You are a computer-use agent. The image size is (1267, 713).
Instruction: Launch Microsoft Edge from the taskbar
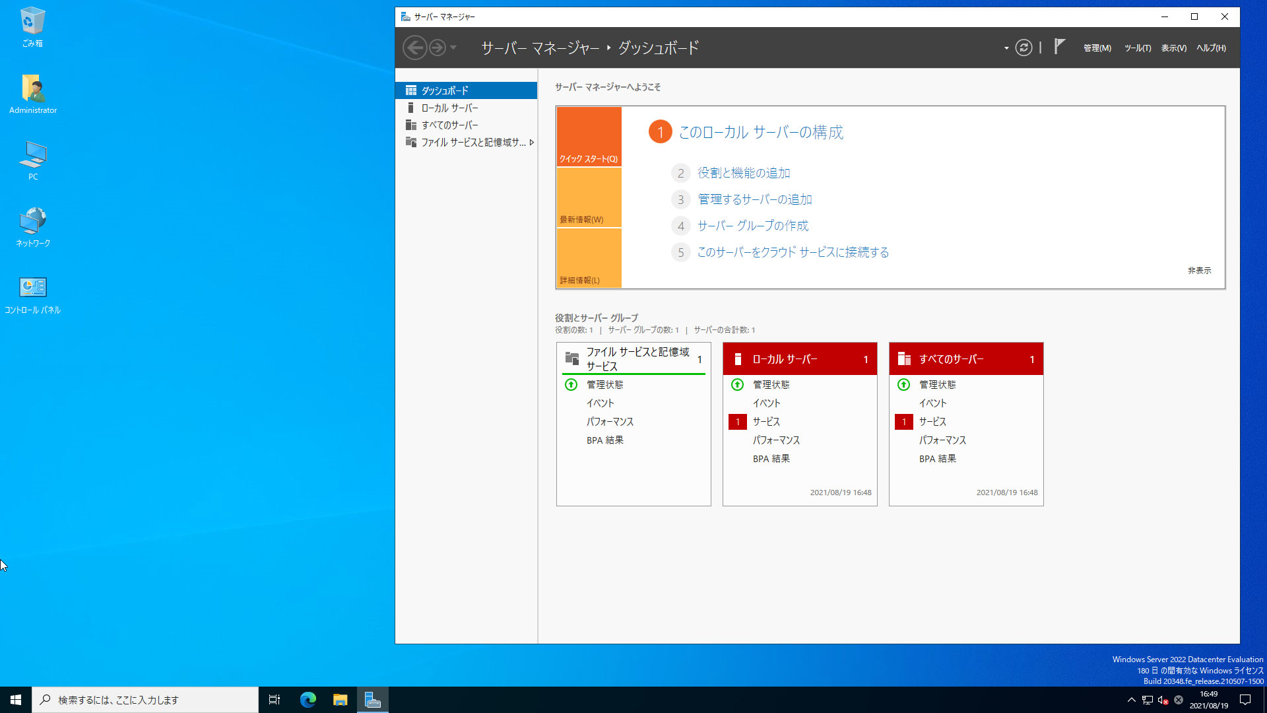308,700
